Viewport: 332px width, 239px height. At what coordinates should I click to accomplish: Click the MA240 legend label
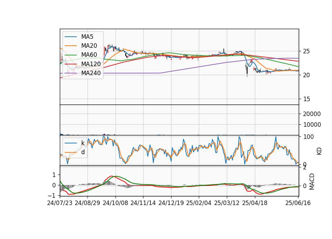coord(91,73)
